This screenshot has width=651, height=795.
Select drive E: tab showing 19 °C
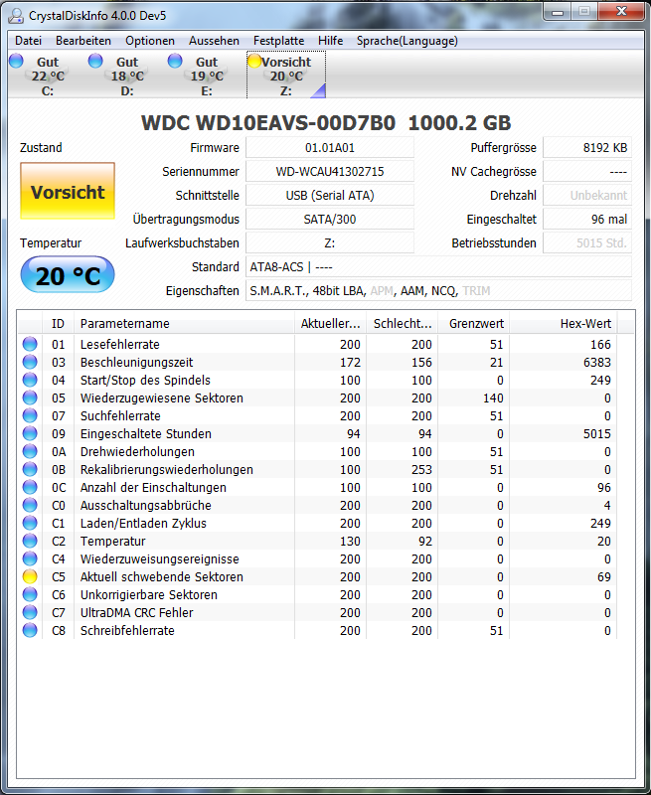[206, 76]
